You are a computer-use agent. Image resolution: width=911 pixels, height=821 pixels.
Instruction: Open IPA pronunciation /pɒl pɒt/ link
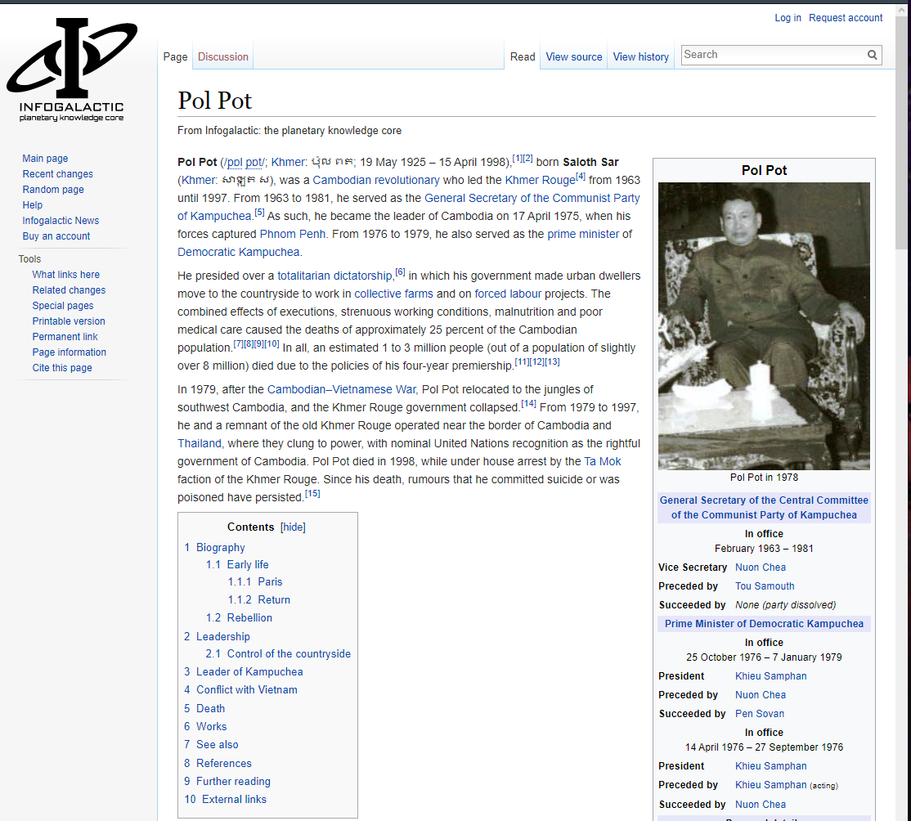pyautogui.click(x=244, y=162)
